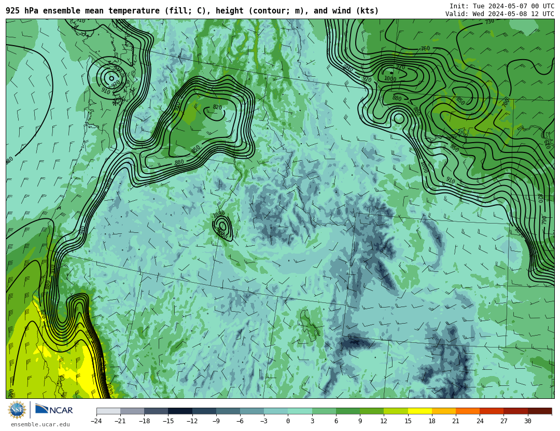Click the colorbar swatch between -18 and -15
Screen dimensions: 560x431
[157, 411]
